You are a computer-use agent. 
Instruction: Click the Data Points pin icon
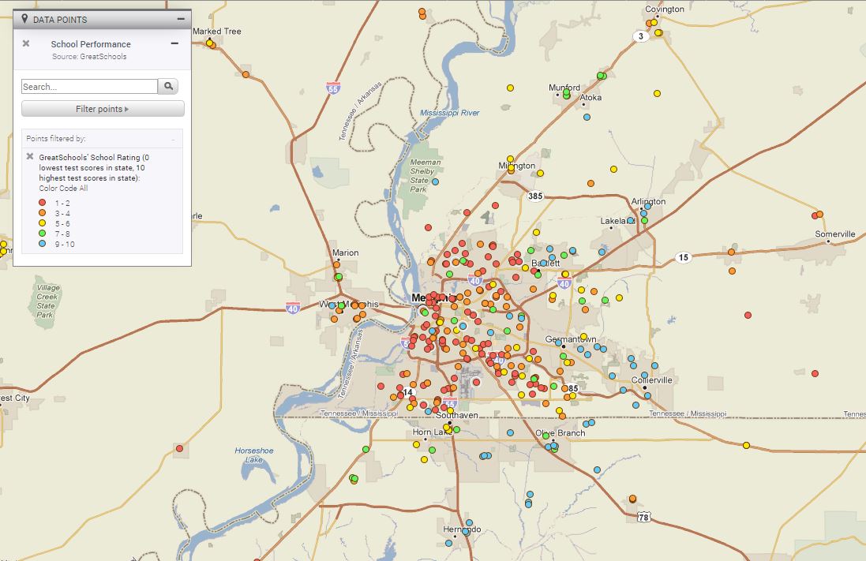click(24, 19)
